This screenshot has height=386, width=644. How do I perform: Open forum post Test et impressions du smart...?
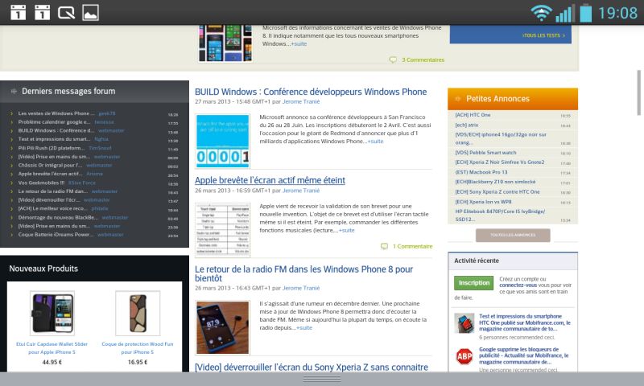54,139
